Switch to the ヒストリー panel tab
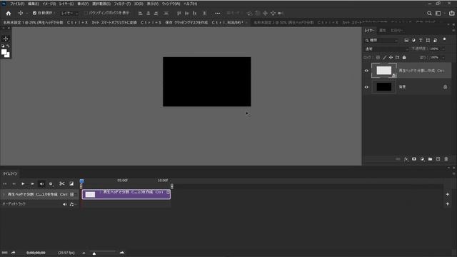 [397, 30]
